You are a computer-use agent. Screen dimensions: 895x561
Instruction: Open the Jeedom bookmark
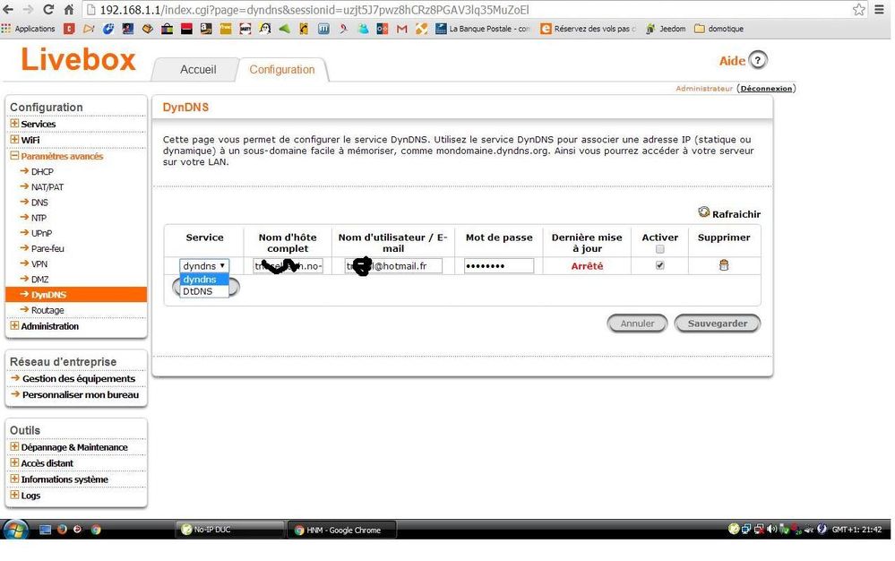666,29
